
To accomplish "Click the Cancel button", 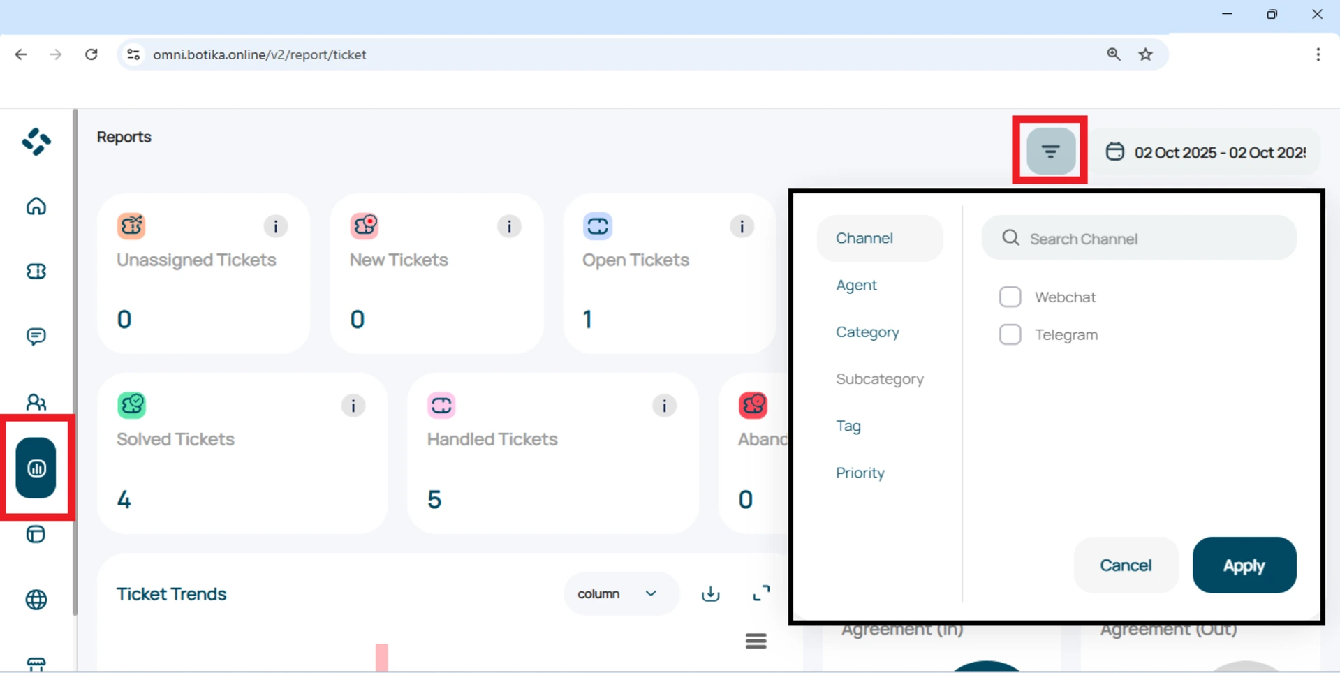I will click(1125, 565).
